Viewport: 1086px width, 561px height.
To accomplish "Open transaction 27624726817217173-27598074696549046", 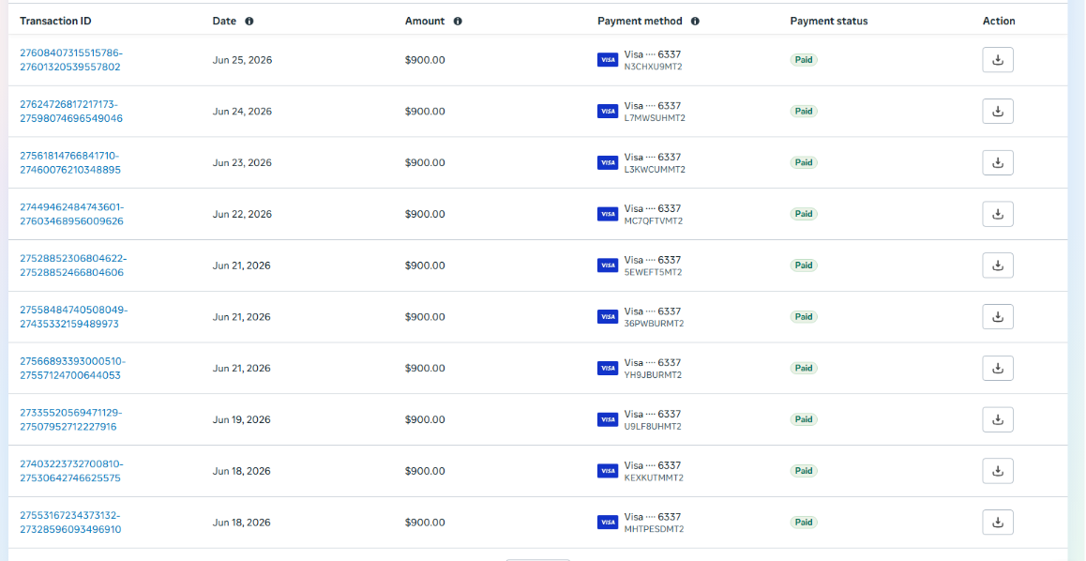I will coord(71,111).
